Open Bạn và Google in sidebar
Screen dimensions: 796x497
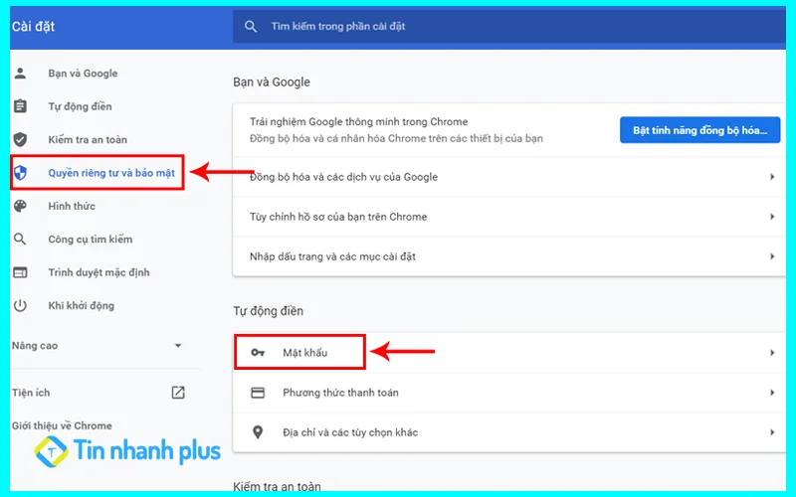83,73
